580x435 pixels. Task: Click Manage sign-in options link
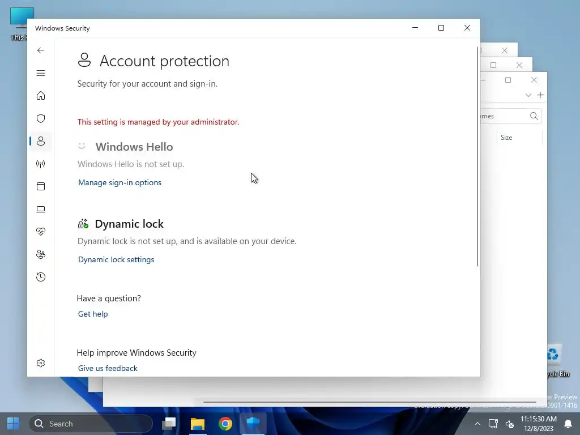pos(120,182)
